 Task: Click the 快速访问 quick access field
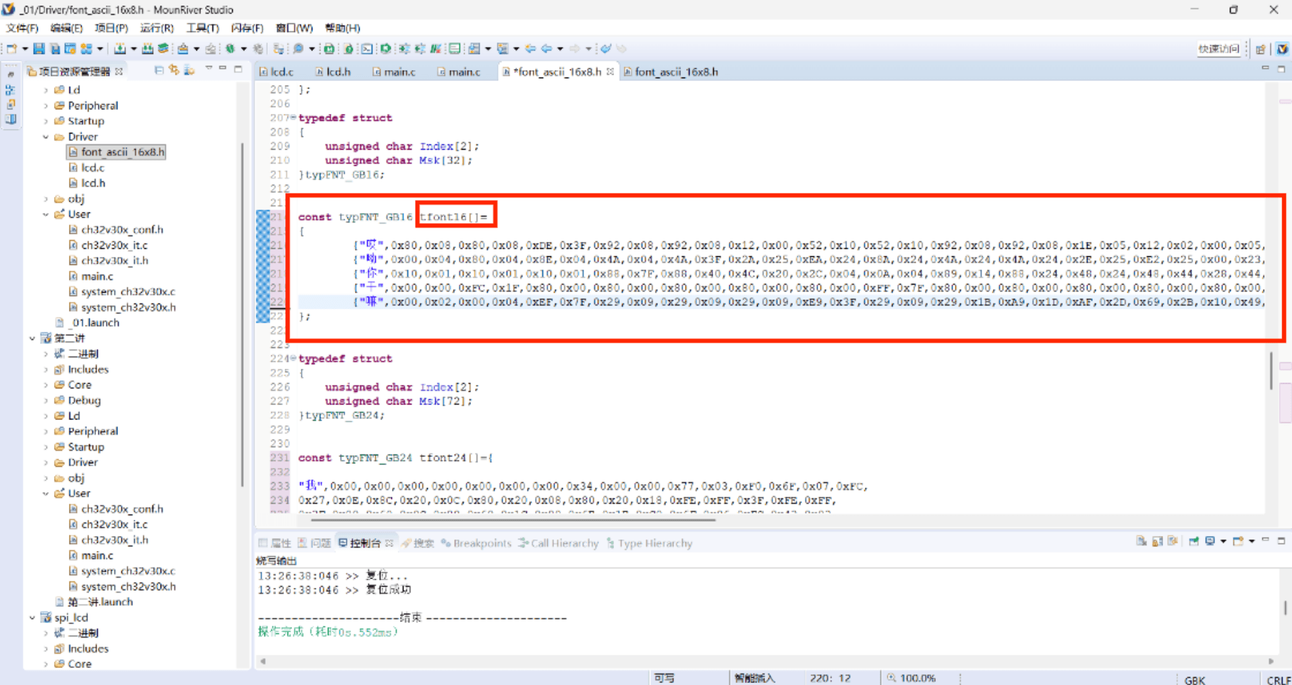[x=1218, y=49]
